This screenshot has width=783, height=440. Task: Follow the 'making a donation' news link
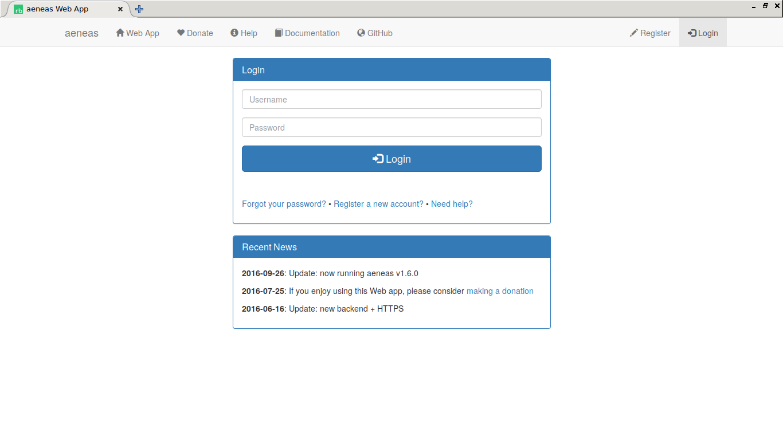500,291
